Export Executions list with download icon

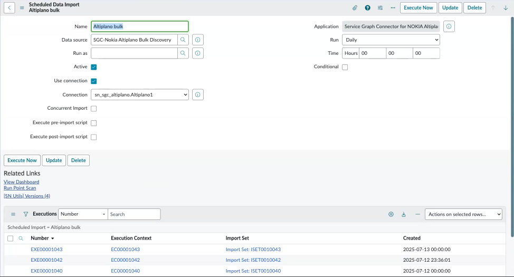click(404, 214)
